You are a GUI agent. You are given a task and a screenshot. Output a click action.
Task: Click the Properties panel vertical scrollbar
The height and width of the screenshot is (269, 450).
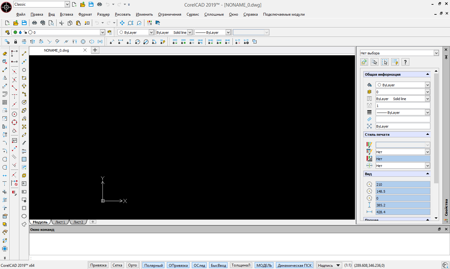436,128
